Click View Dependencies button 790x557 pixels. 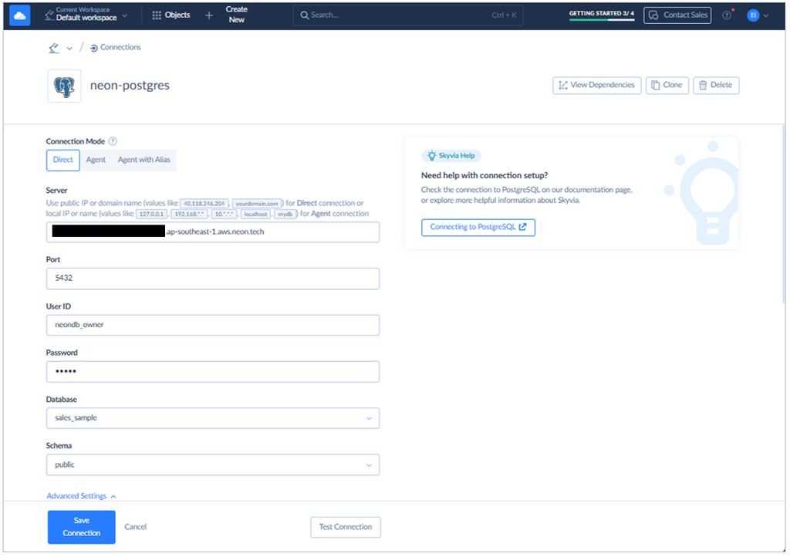tap(596, 85)
